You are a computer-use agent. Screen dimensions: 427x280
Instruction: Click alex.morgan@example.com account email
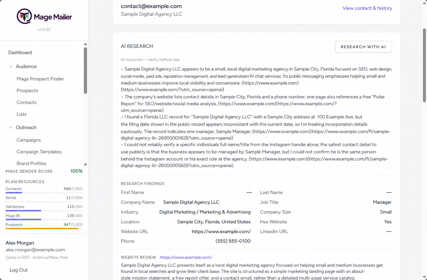(35, 250)
